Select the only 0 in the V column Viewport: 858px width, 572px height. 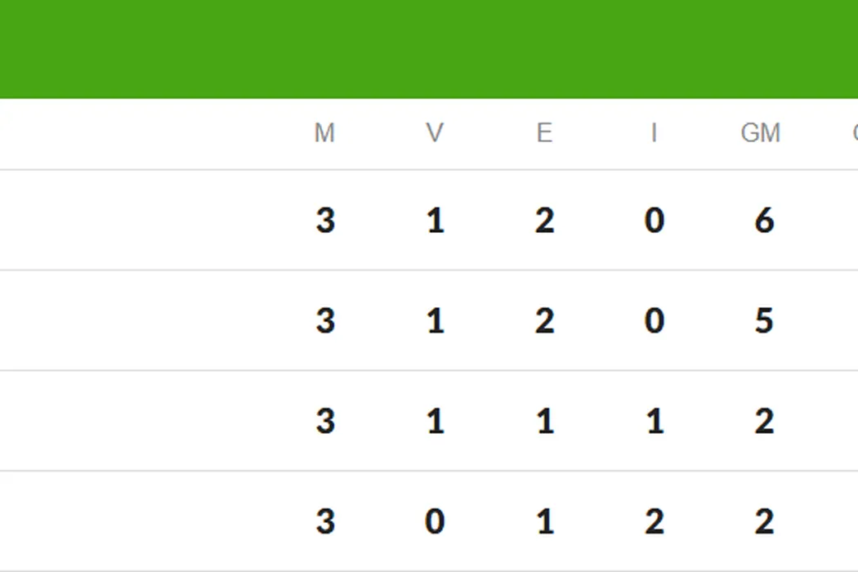pyautogui.click(x=435, y=521)
